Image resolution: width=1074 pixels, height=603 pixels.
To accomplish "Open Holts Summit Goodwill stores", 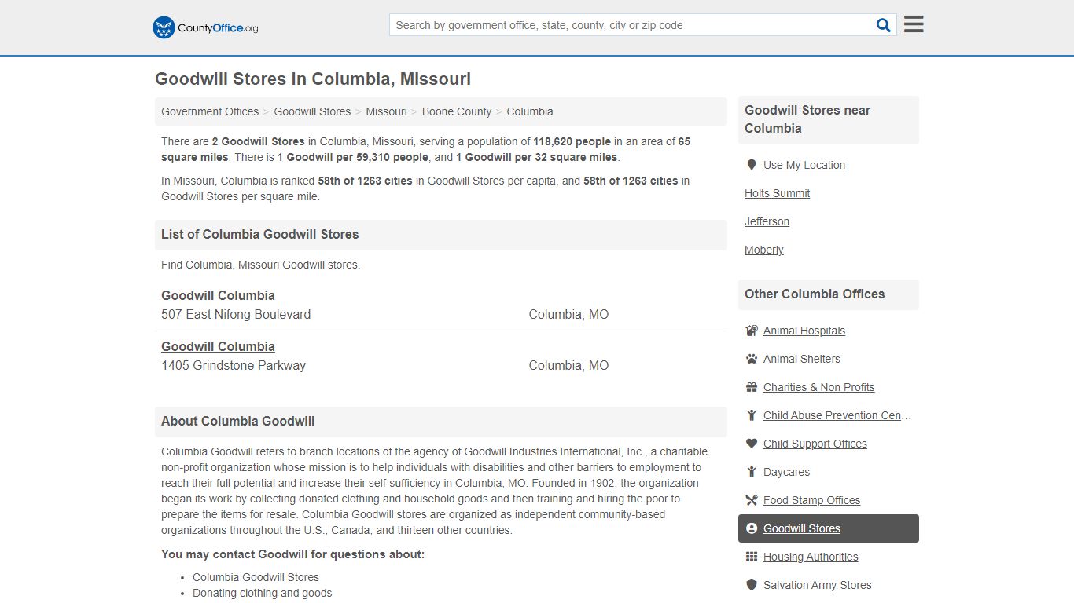I will 777,193.
